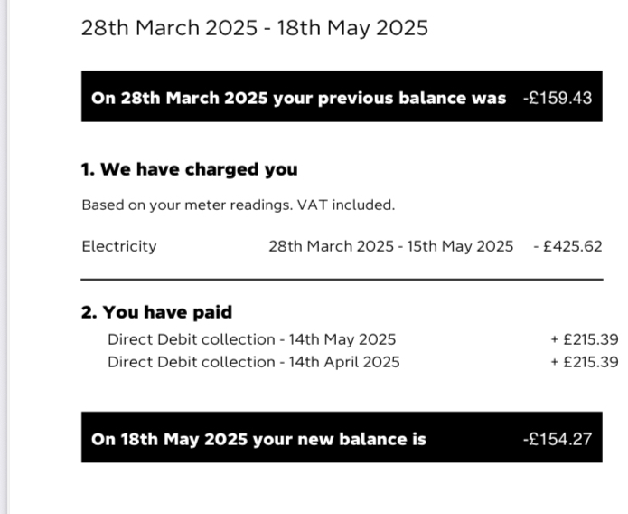Click the start date 28th March 2025 in top heading

pos(169,28)
